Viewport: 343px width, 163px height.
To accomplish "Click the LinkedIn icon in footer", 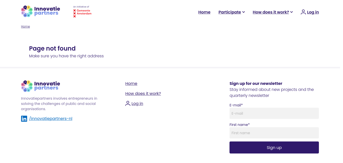I will pos(24,119).
